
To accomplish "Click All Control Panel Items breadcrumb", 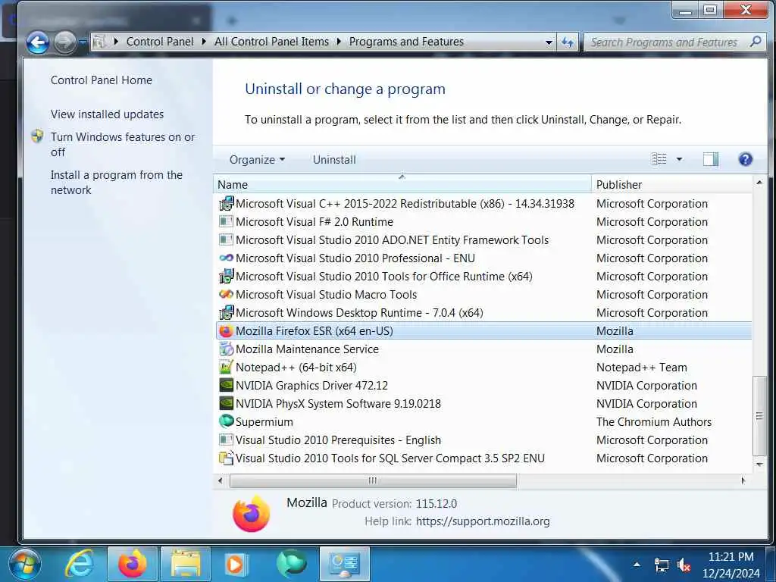I will click(x=271, y=42).
